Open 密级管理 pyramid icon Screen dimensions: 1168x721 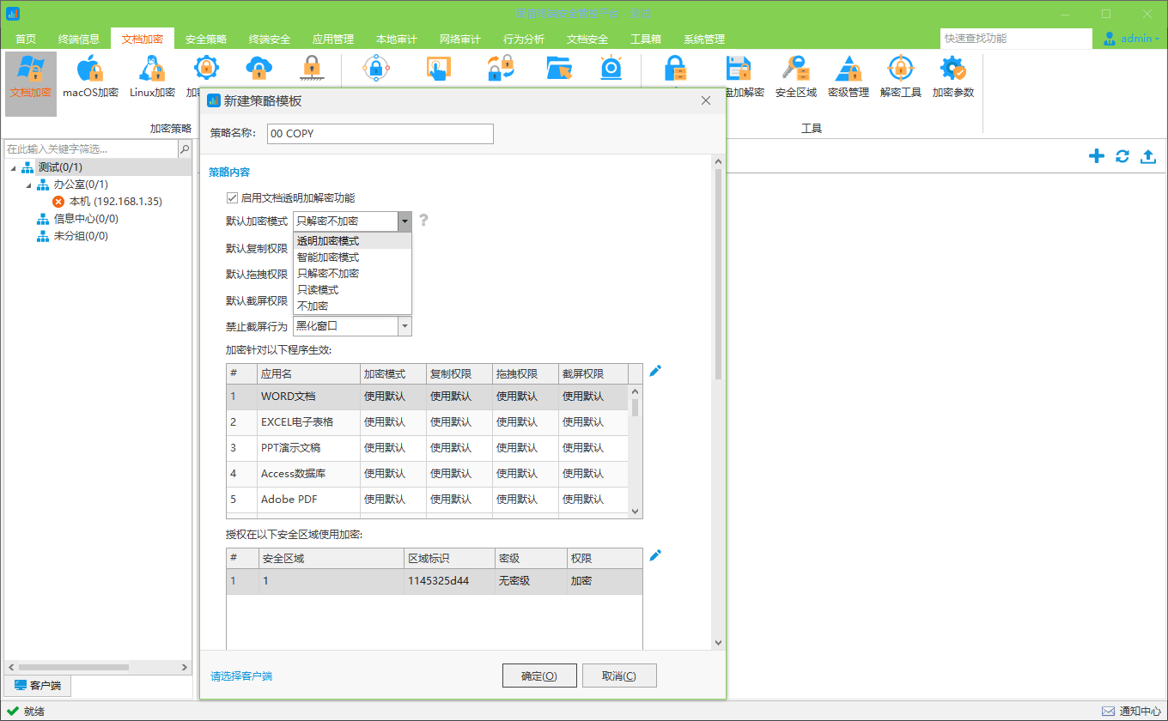(849, 77)
